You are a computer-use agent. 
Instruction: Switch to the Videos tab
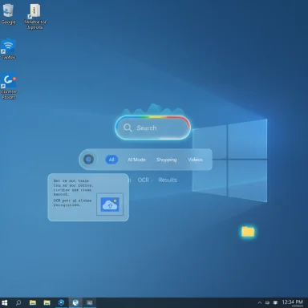(x=195, y=160)
